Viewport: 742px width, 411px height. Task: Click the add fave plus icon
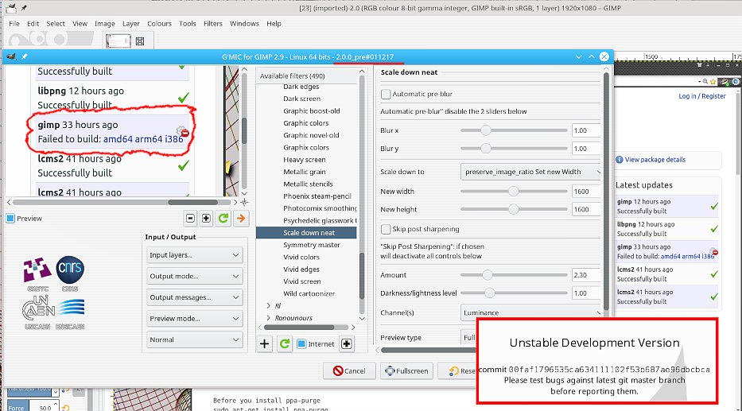tap(265, 344)
